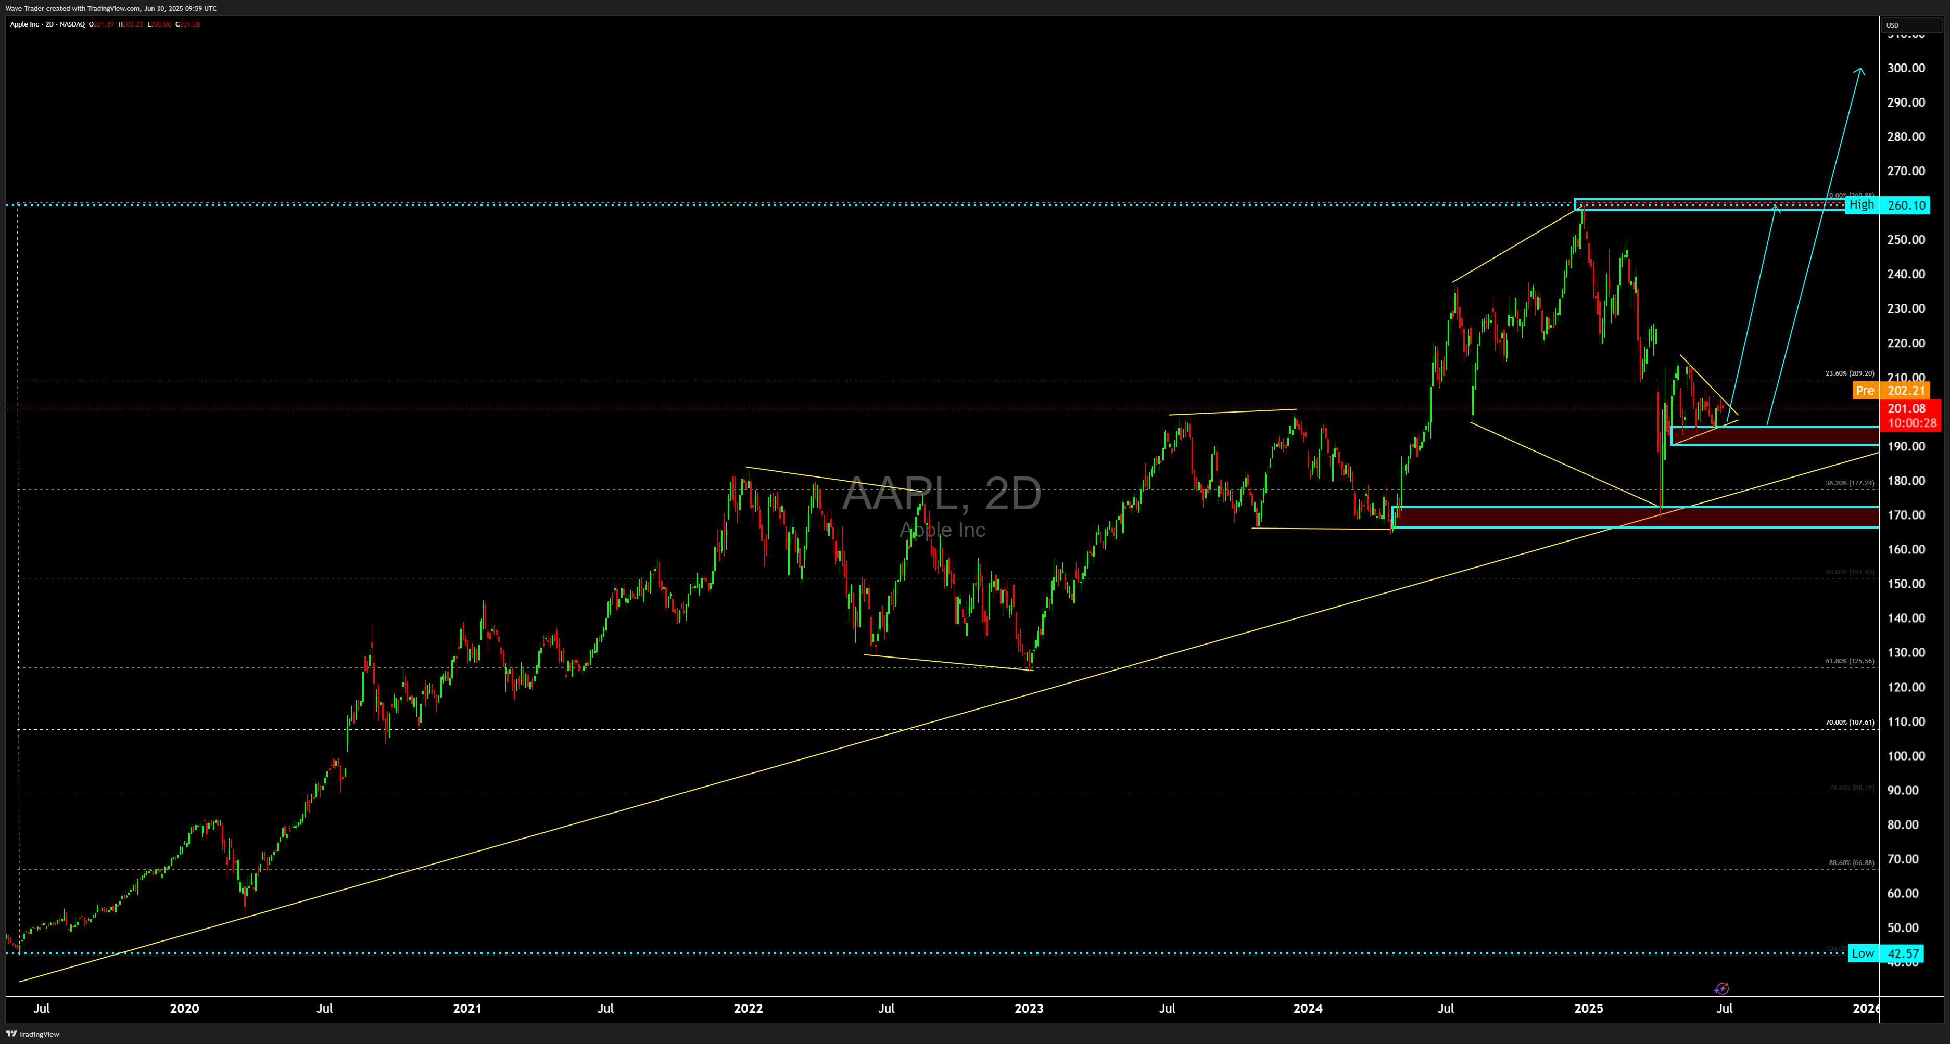Click the 2026 label on the time axis

1866,1009
